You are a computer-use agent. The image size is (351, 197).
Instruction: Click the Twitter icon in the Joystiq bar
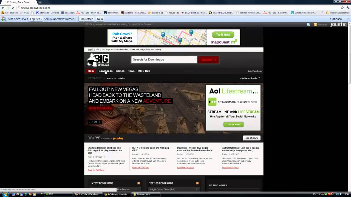pos(308,24)
